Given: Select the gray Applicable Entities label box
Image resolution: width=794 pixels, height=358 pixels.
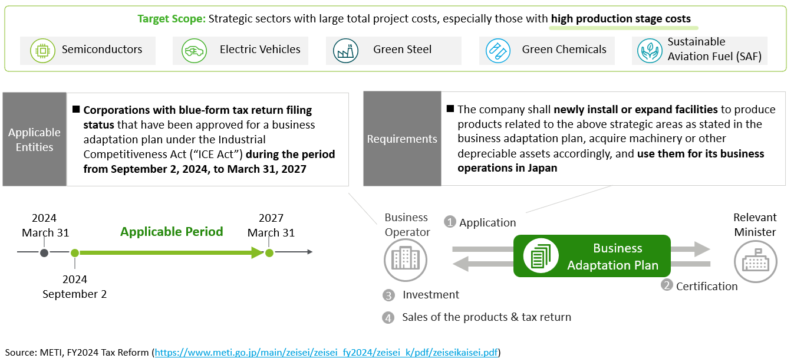Looking at the screenshot, I should point(34,139).
